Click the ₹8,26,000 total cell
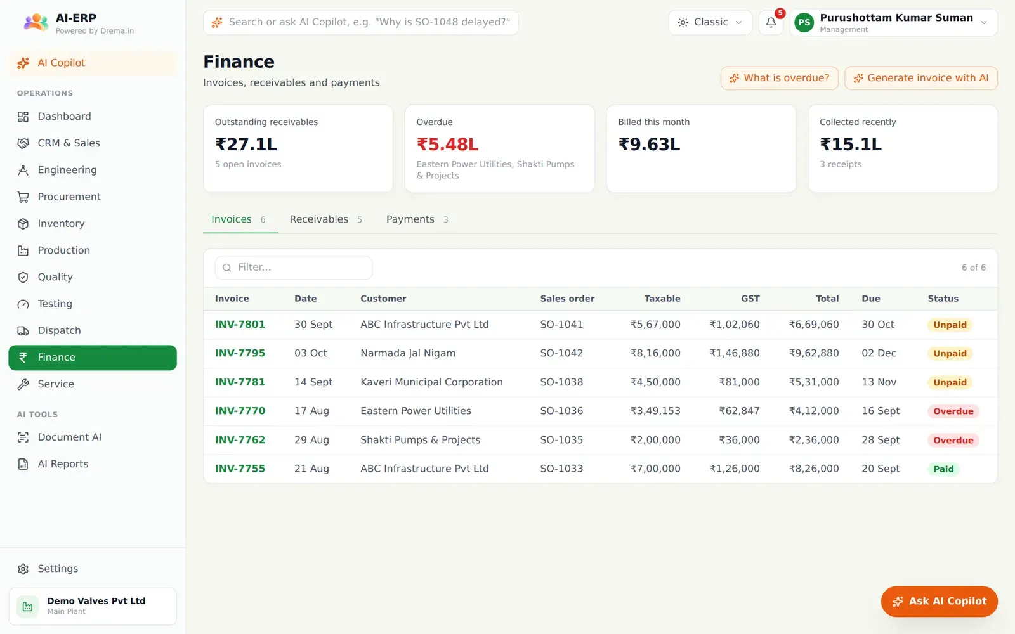The image size is (1015, 634). [814, 469]
